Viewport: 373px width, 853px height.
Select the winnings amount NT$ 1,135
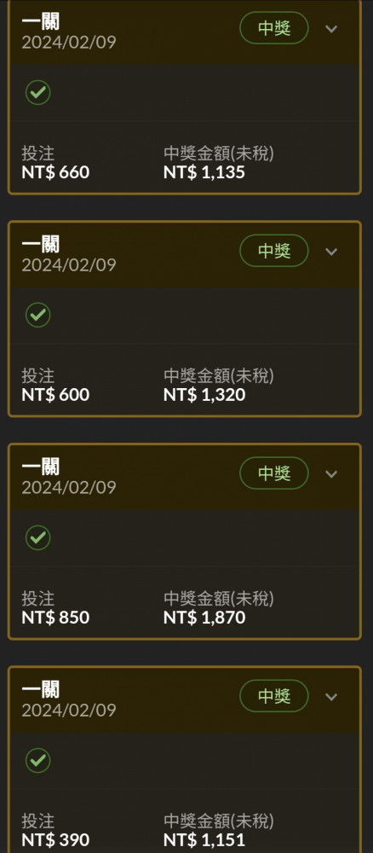pyautogui.click(x=204, y=172)
